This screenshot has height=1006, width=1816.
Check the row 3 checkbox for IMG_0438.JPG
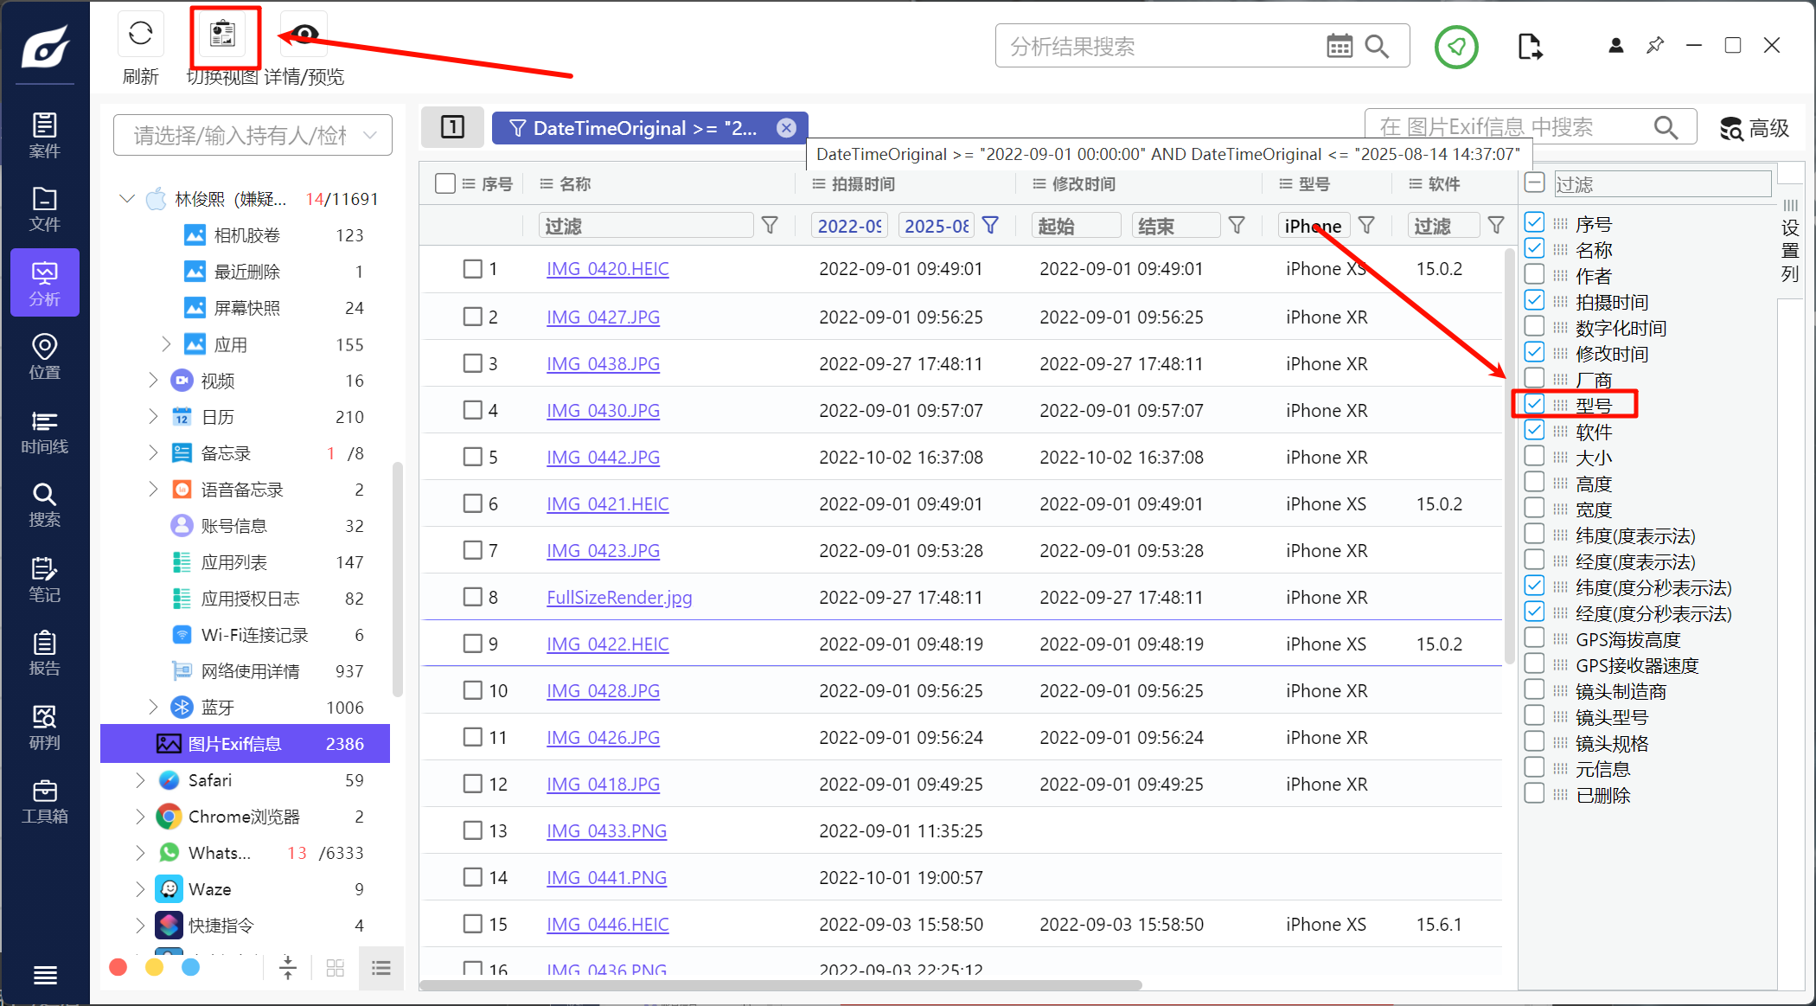[472, 363]
